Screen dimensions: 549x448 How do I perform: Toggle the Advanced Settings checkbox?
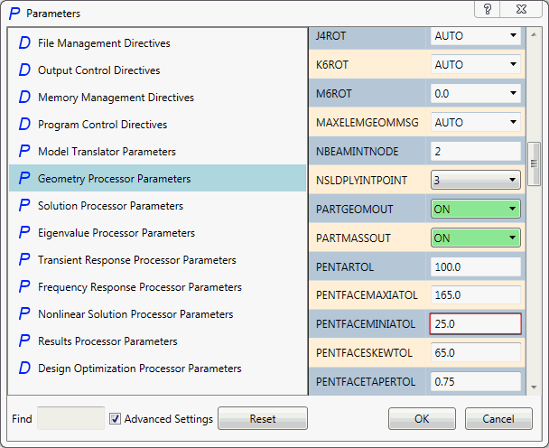116,419
